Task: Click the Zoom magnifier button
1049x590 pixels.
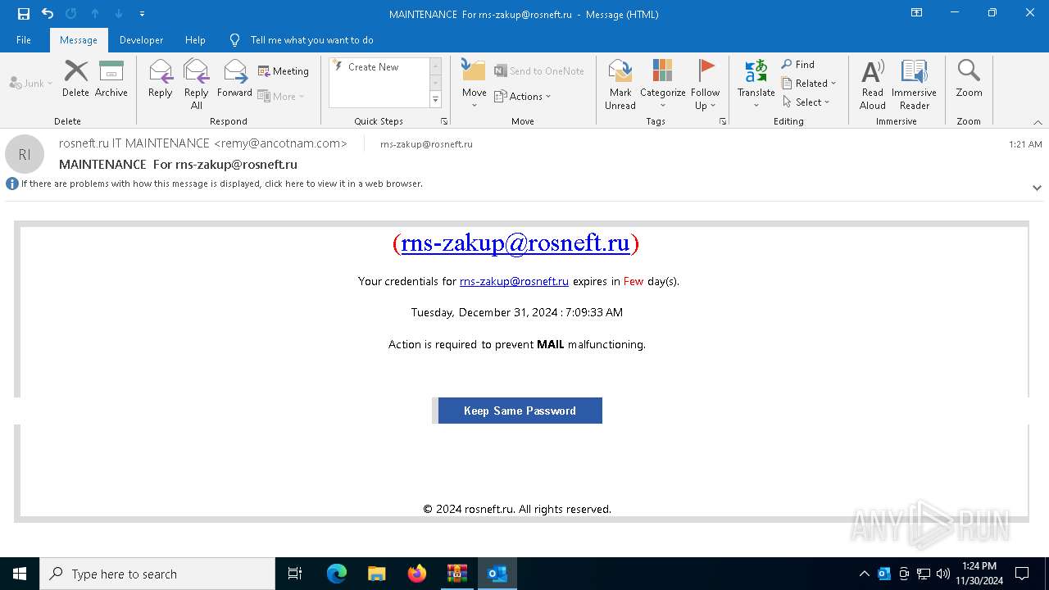Action: pyautogui.click(x=969, y=79)
